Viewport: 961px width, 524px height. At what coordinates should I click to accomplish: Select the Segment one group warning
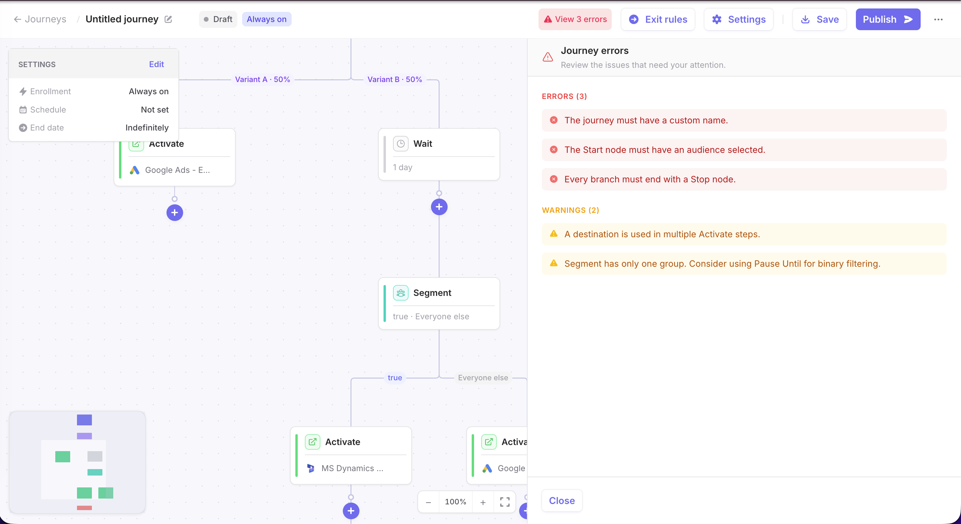(744, 263)
